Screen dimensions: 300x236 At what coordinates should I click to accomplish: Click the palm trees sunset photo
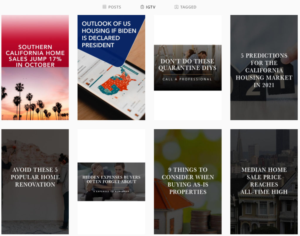pos(35,94)
